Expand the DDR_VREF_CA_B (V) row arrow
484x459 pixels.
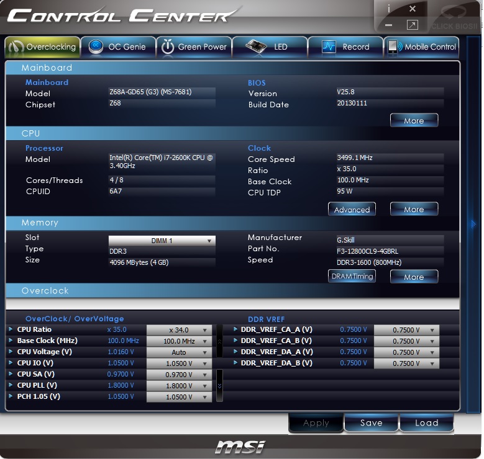coord(235,340)
